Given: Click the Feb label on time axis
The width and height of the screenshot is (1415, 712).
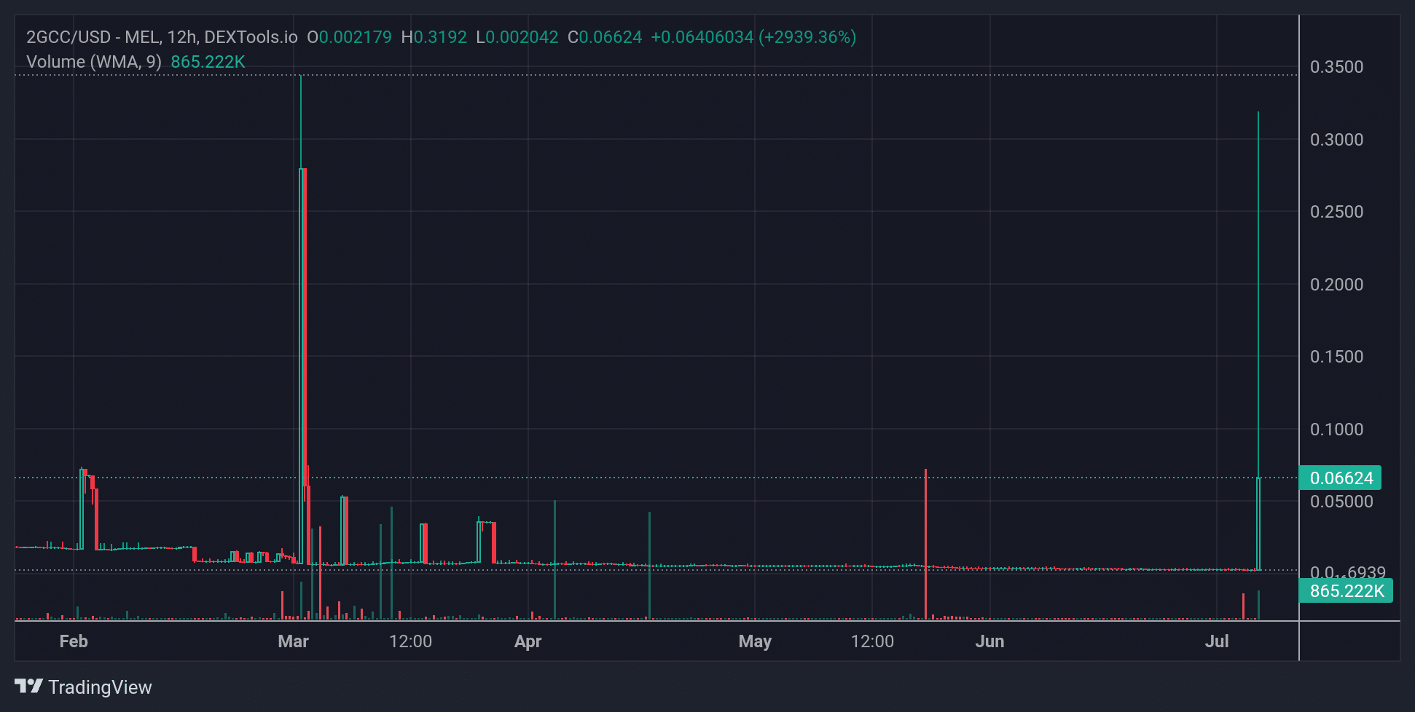Looking at the screenshot, I should point(74,641).
